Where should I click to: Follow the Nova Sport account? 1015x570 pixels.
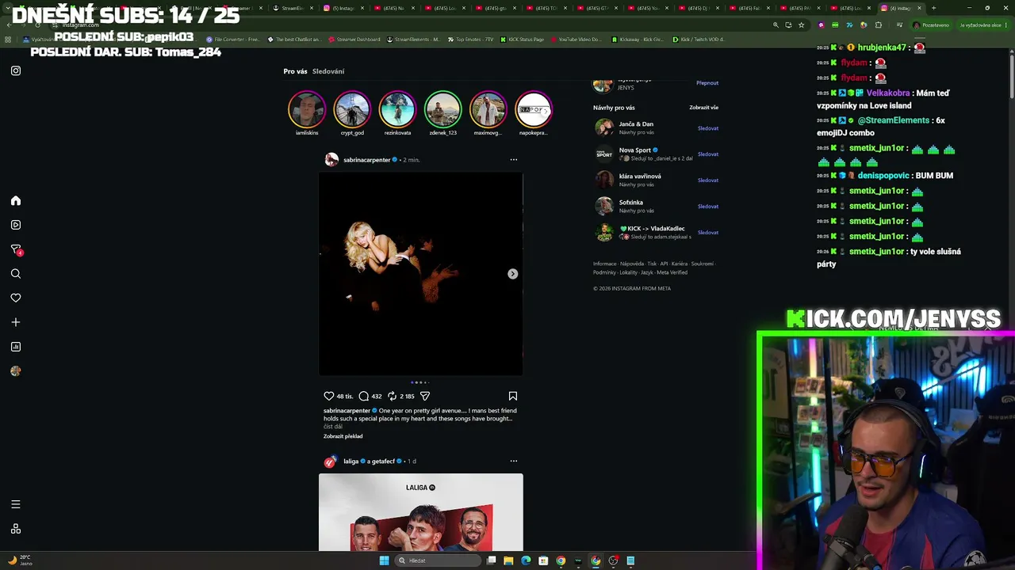[708, 154]
